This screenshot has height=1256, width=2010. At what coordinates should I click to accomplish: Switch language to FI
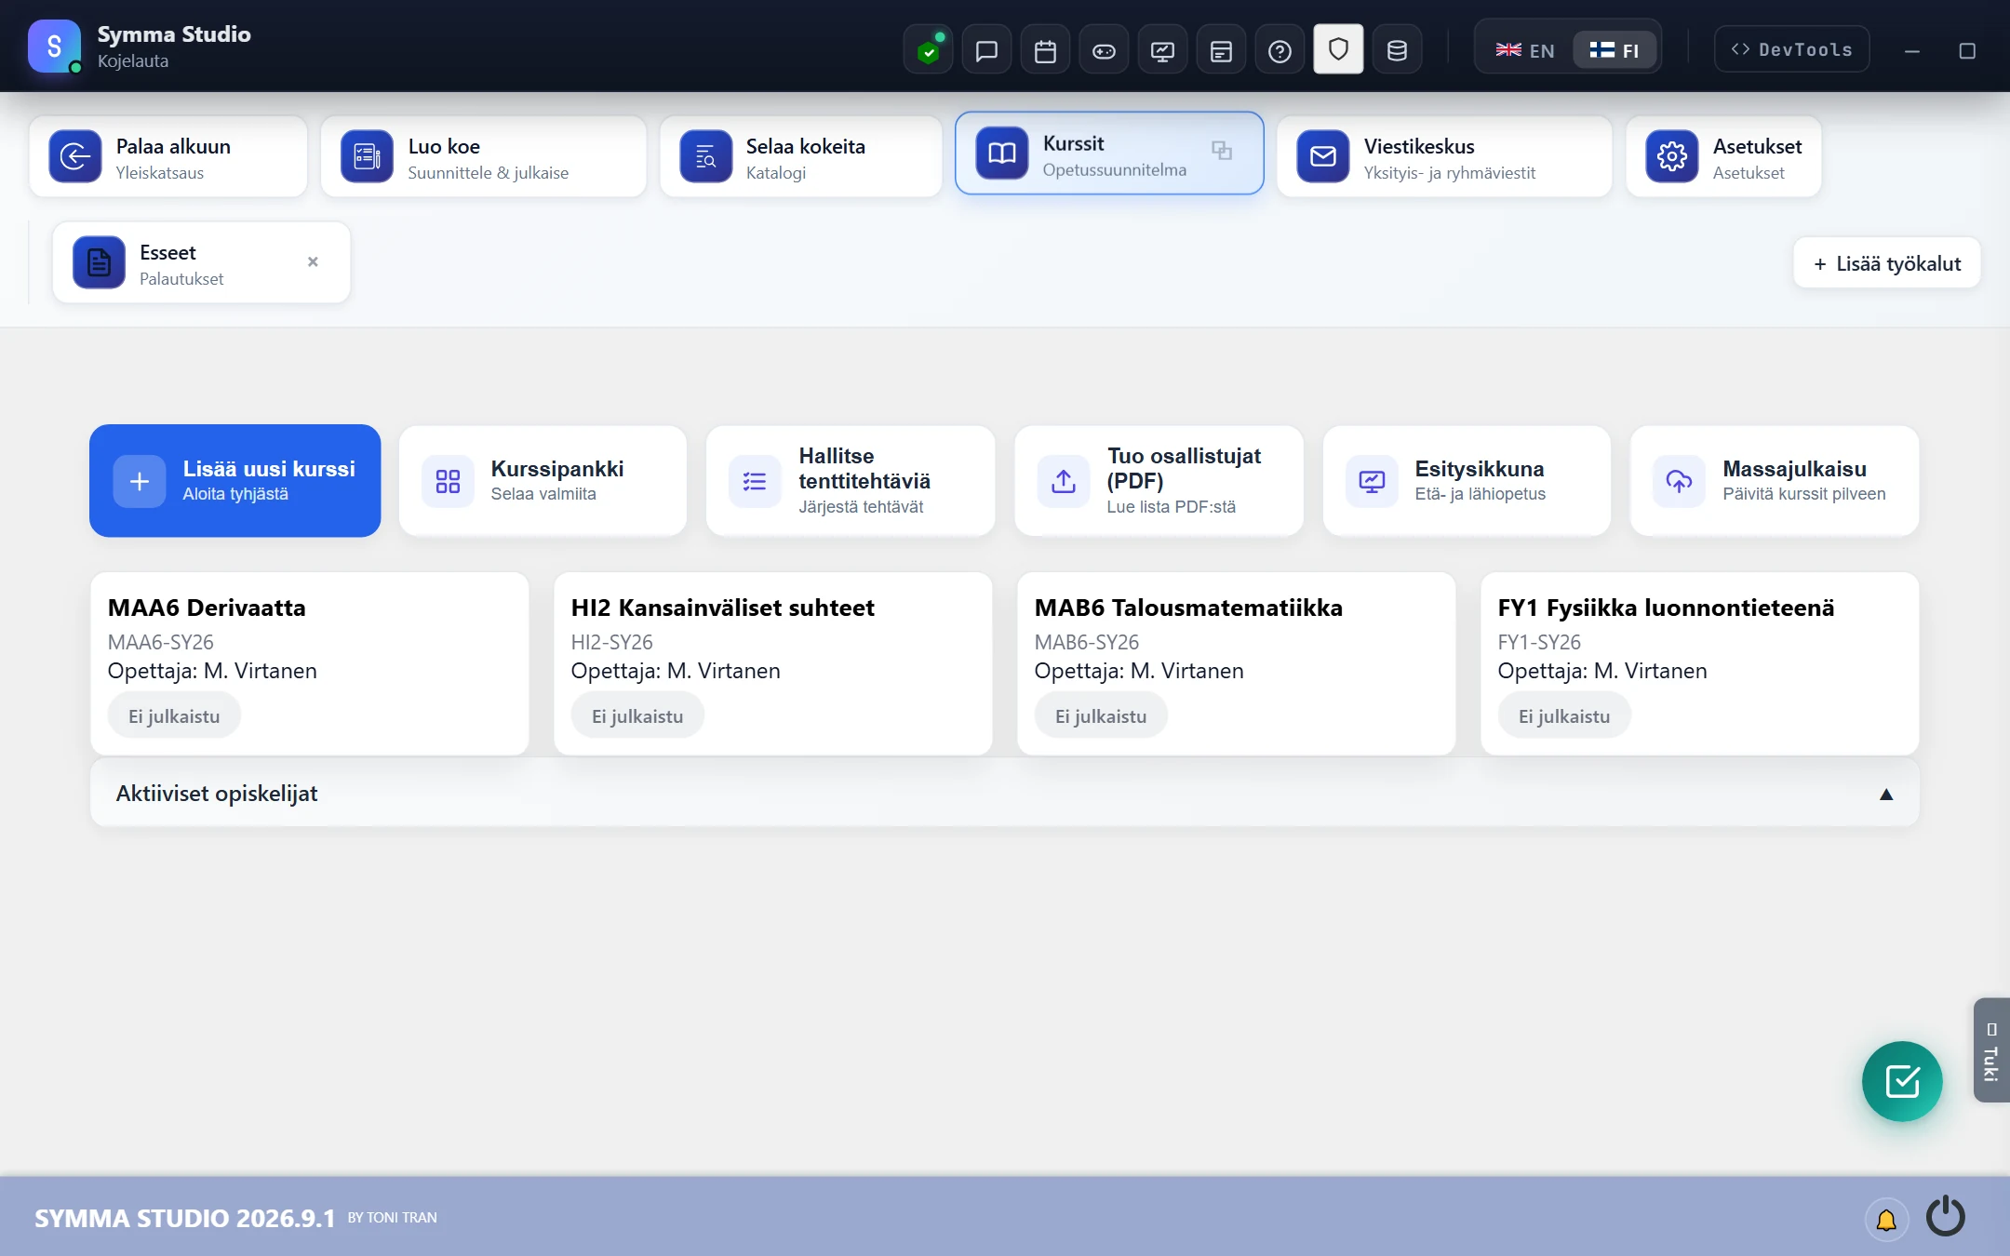pos(1615,50)
